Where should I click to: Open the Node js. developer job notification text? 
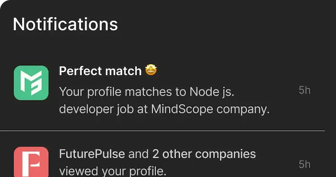(164, 100)
